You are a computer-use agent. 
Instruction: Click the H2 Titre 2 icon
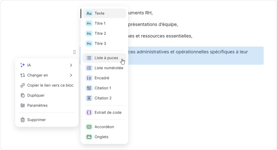point(89,33)
